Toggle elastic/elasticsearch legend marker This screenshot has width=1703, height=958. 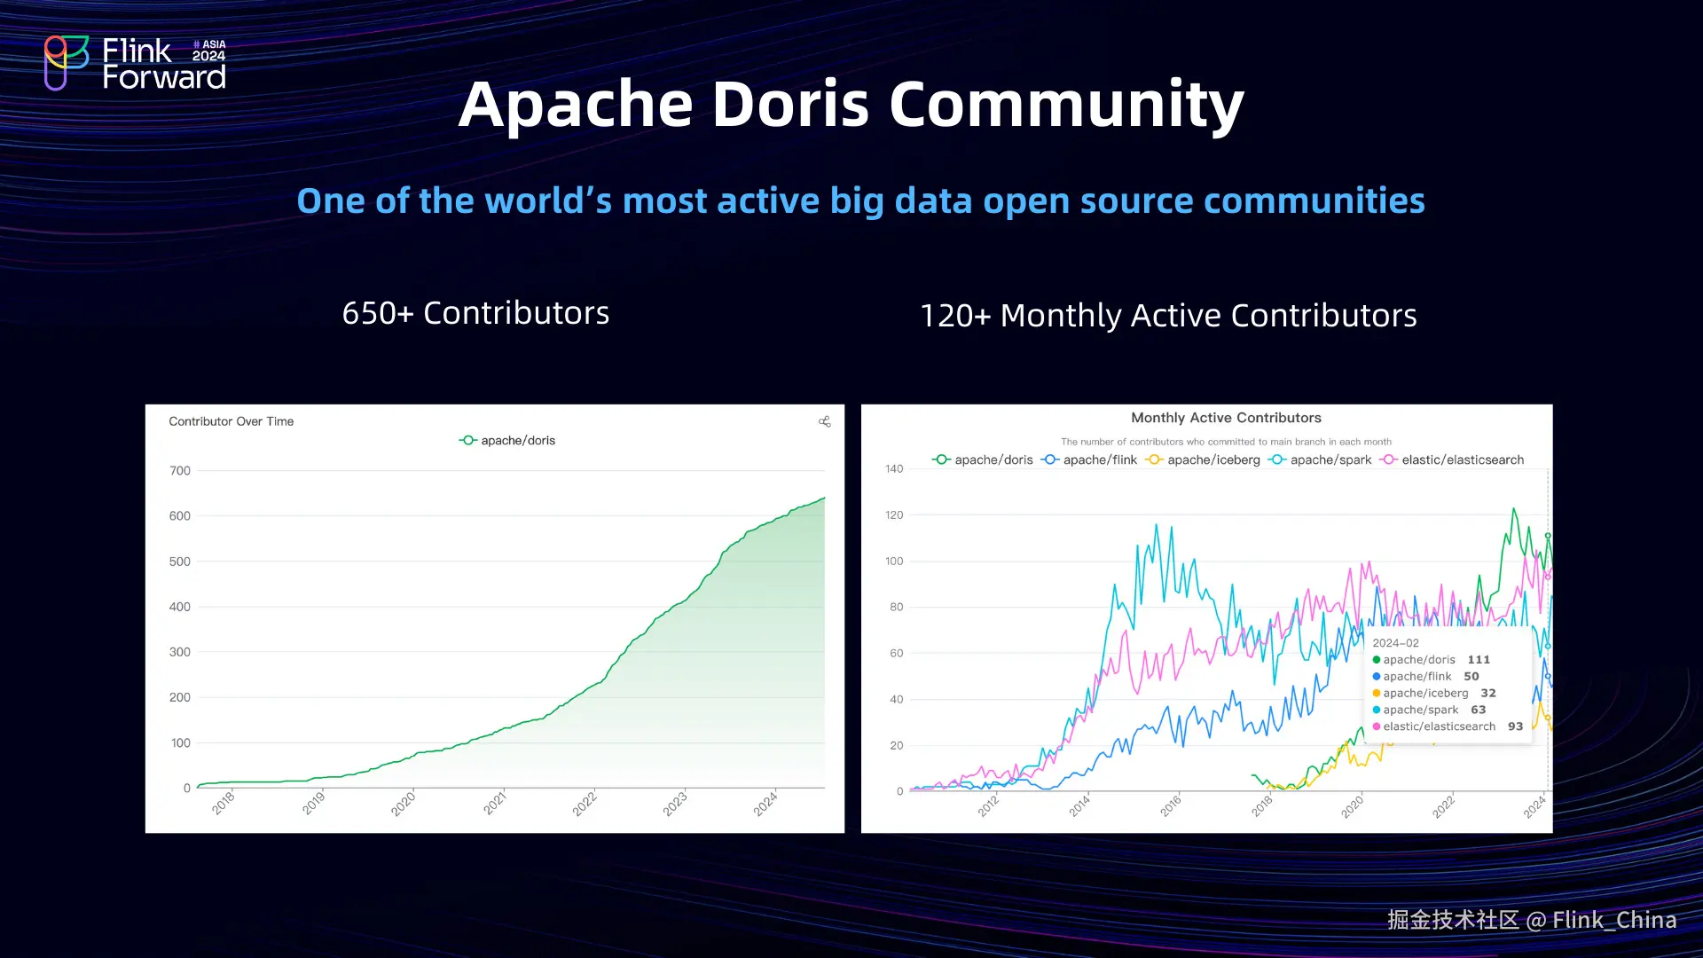click(1389, 460)
